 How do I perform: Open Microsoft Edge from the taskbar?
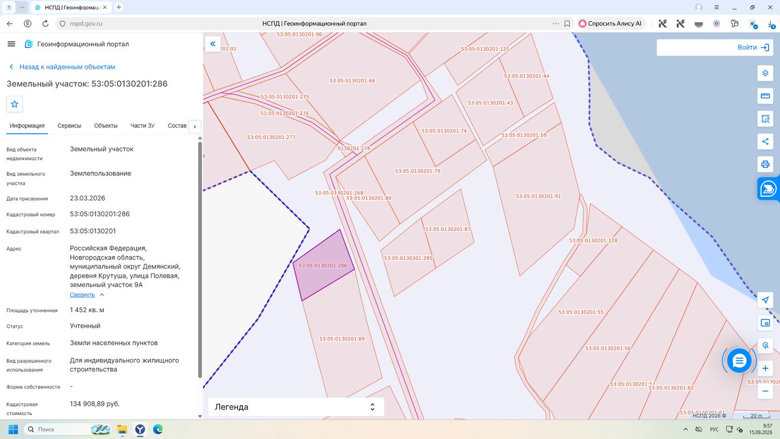(x=158, y=429)
